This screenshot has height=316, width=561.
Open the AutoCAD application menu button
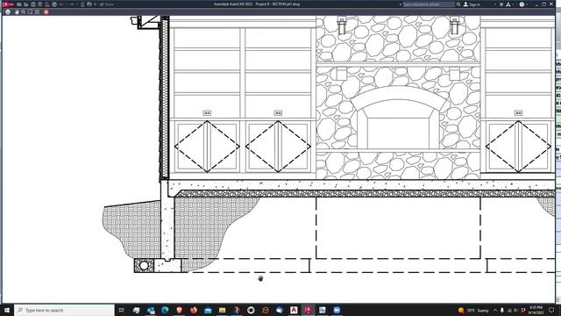pyautogui.click(x=8, y=4)
